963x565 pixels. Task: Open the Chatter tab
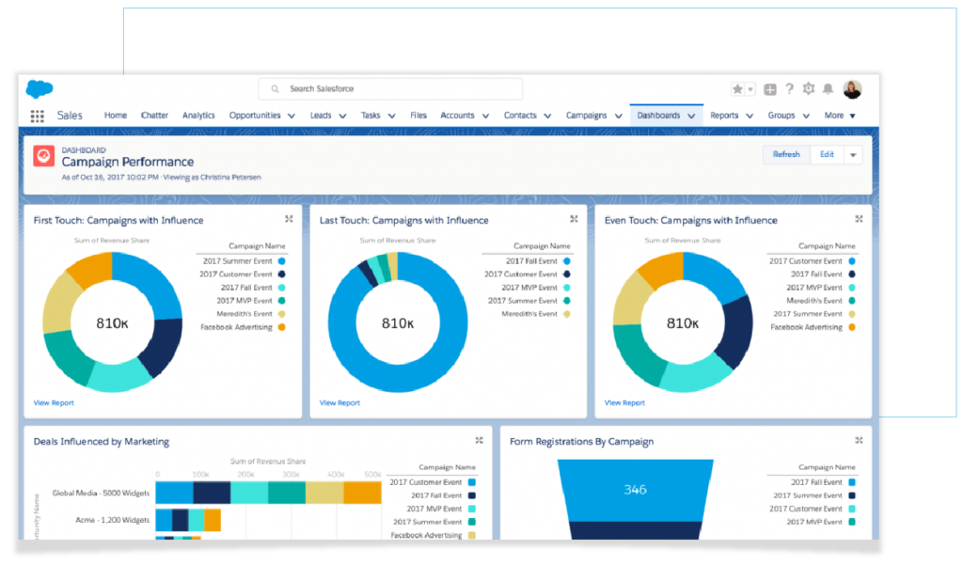[x=154, y=116]
